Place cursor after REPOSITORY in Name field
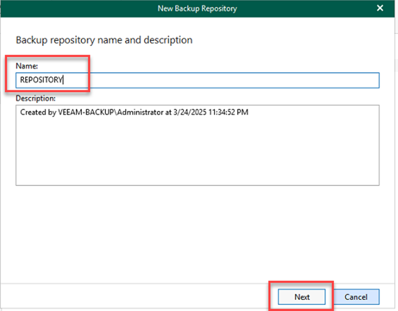 64,80
